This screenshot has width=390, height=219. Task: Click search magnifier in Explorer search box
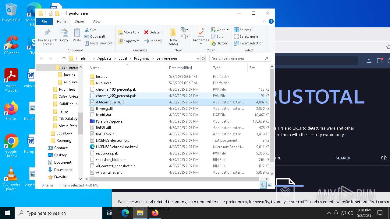pos(266,58)
